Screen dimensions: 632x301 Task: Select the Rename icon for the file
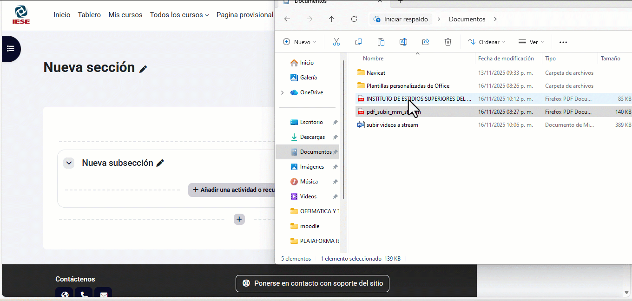403,42
